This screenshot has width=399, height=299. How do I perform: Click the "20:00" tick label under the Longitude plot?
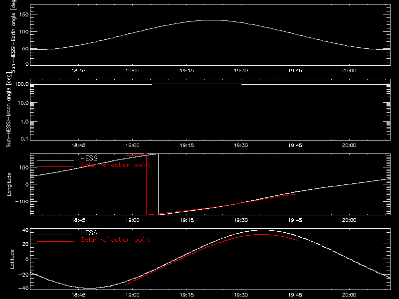[x=349, y=220]
